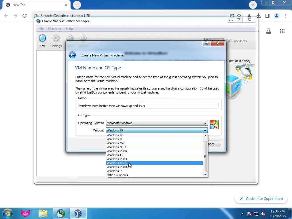Image resolution: width=292 pixels, height=219 pixels.
Task: Click the Customise Supermium button
Action: (261, 199)
